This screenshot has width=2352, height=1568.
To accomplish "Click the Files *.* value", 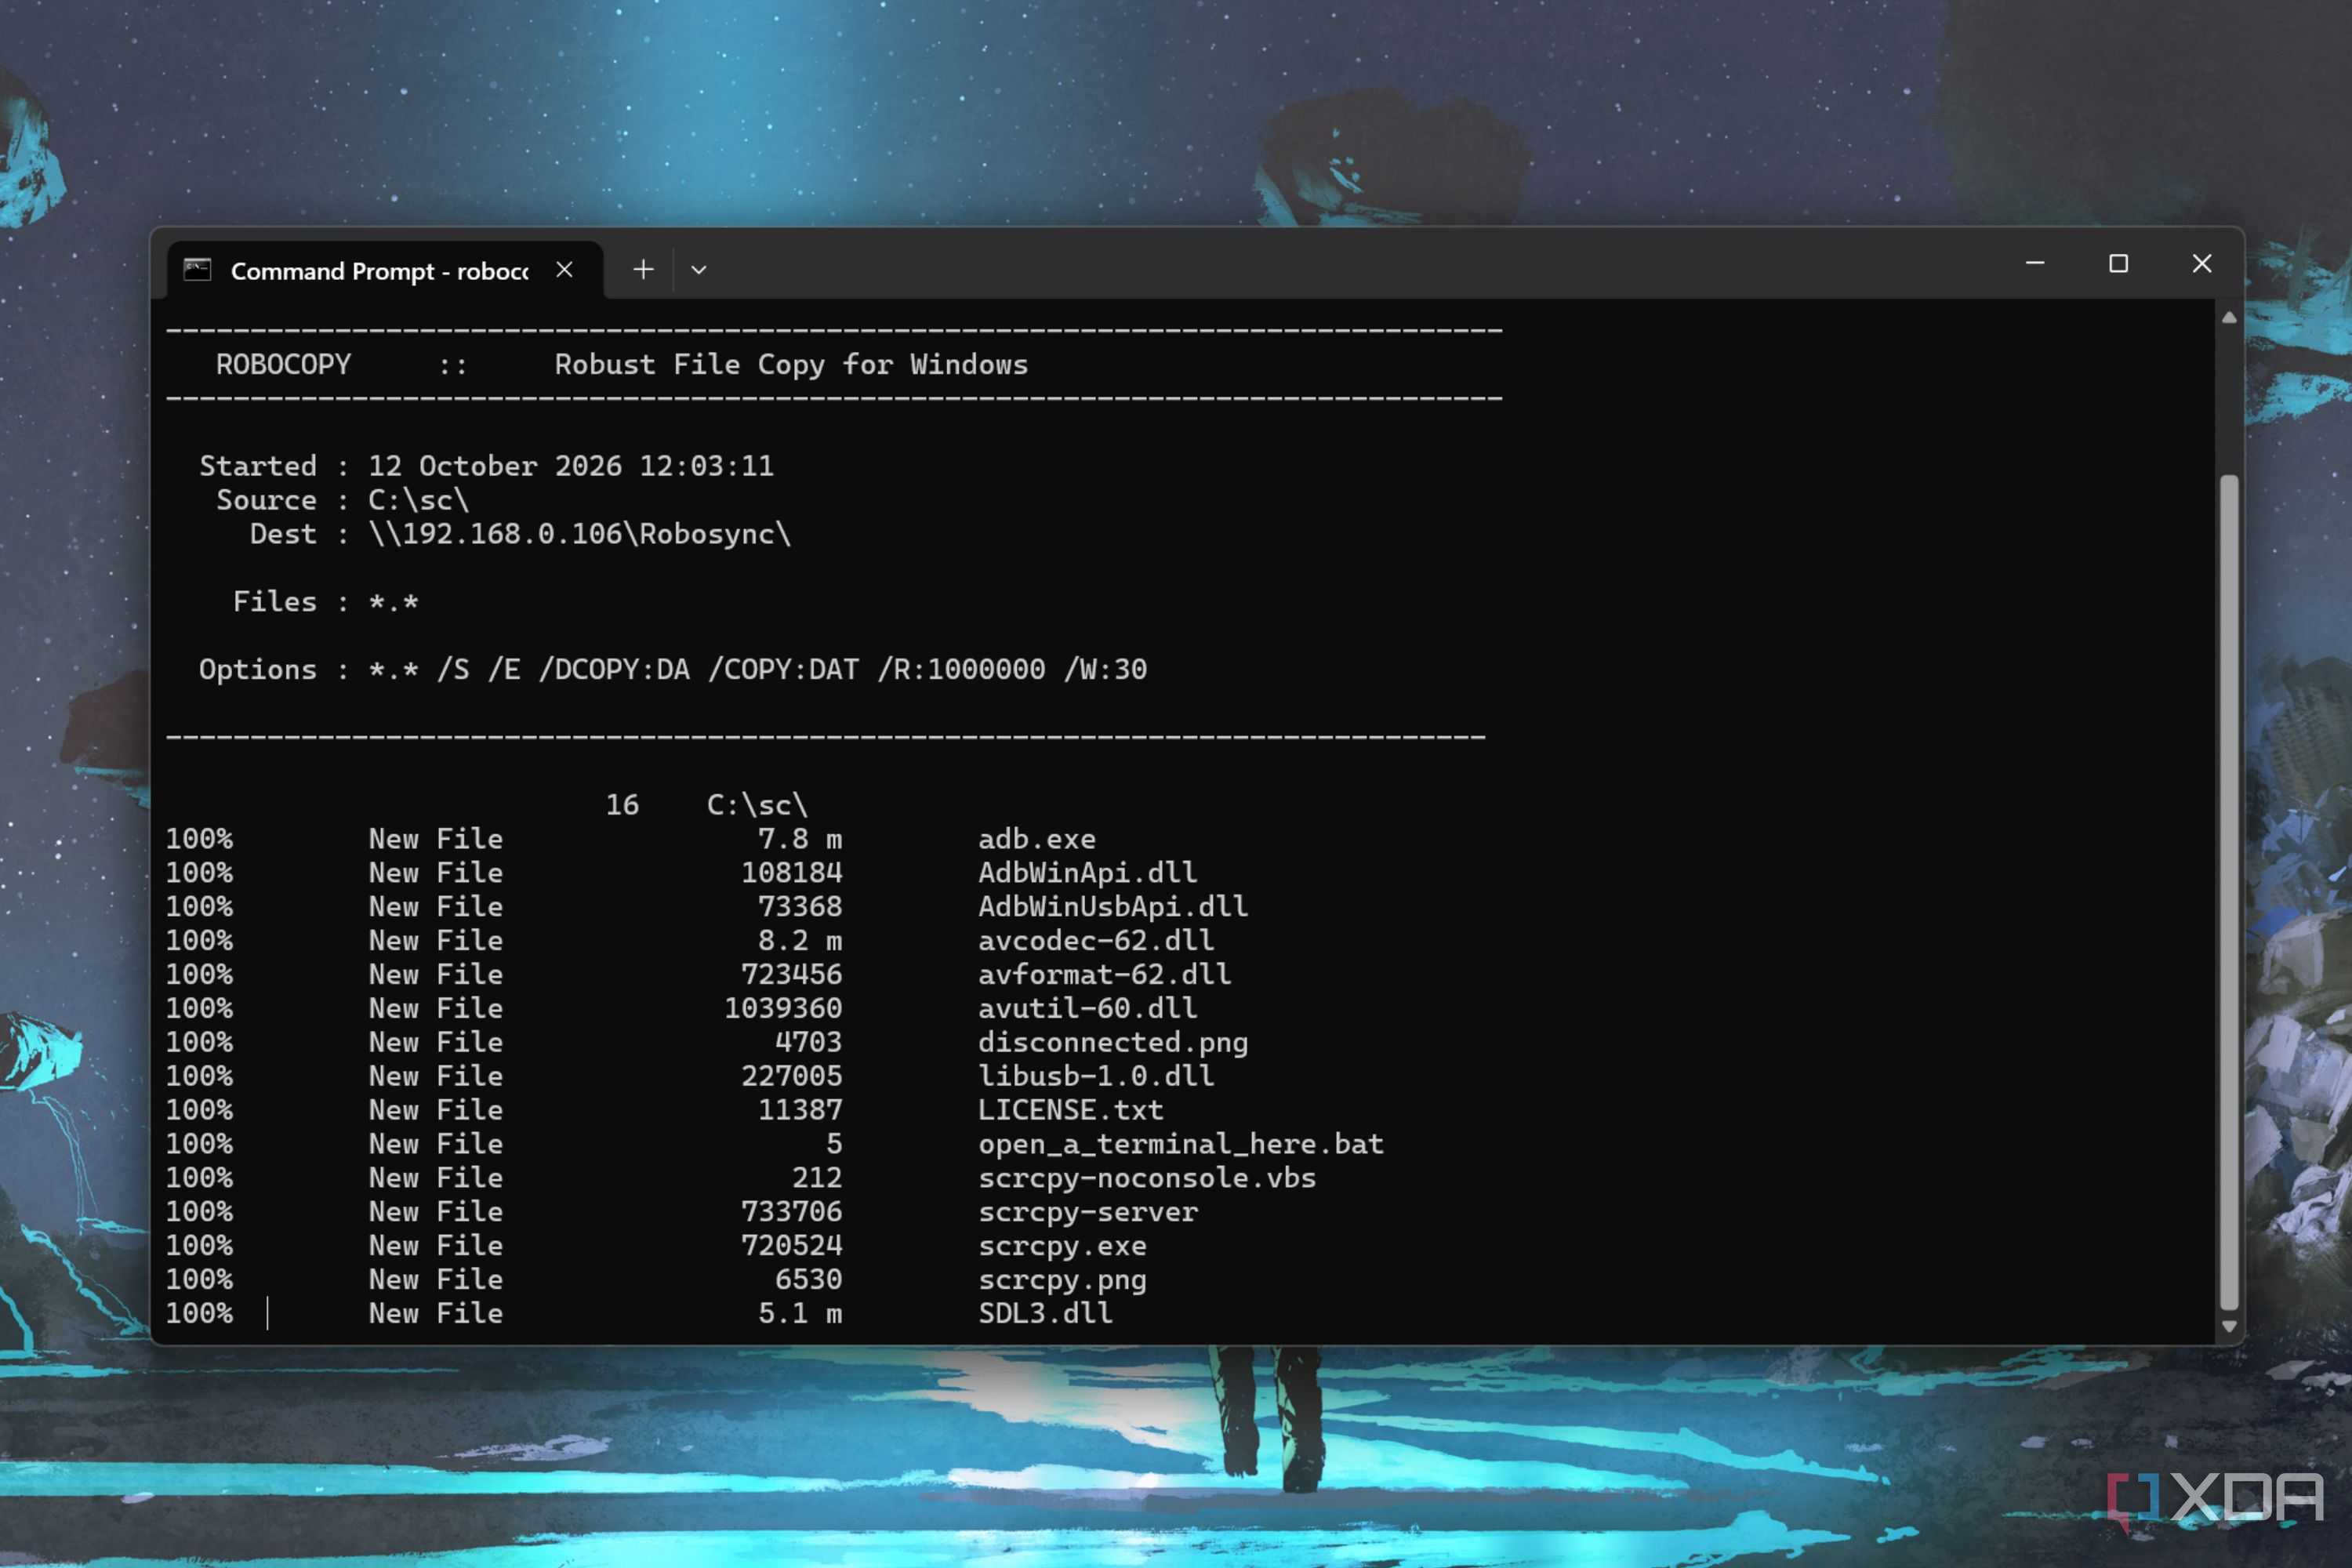I will pyautogui.click(x=393, y=602).
